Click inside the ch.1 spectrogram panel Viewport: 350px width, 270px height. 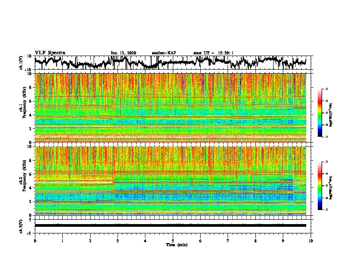coord(171,108)
